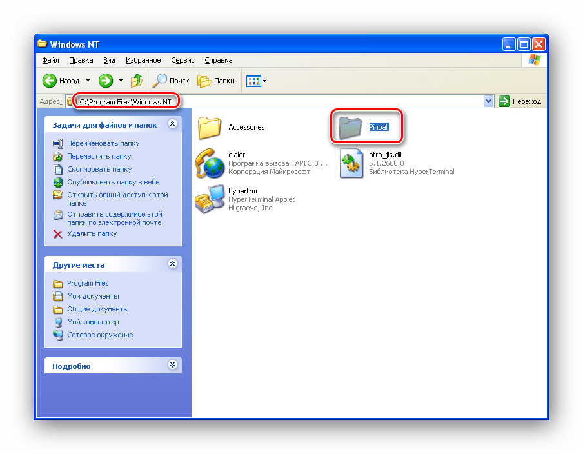Open the Правка menu

81,60
